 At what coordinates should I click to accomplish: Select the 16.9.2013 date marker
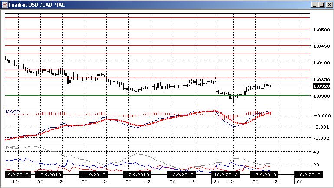tap(226, 175)
